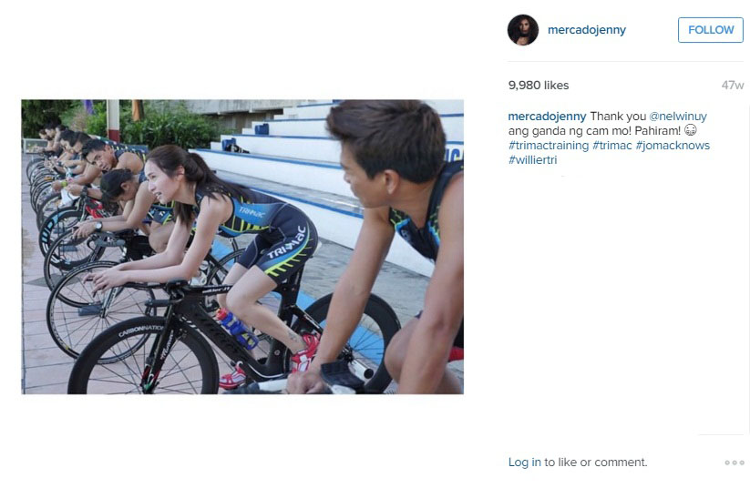Click the tongue-out emoji in caption

[690, 130]
